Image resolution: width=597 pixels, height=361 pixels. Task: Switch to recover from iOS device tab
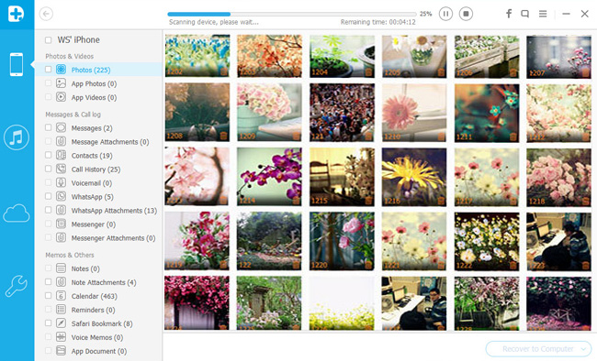tap(17, 65)
